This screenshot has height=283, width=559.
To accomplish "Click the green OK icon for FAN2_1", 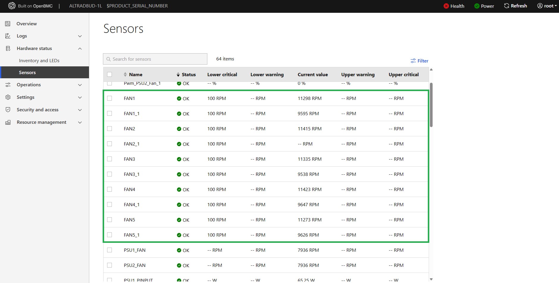I will 179,144.
